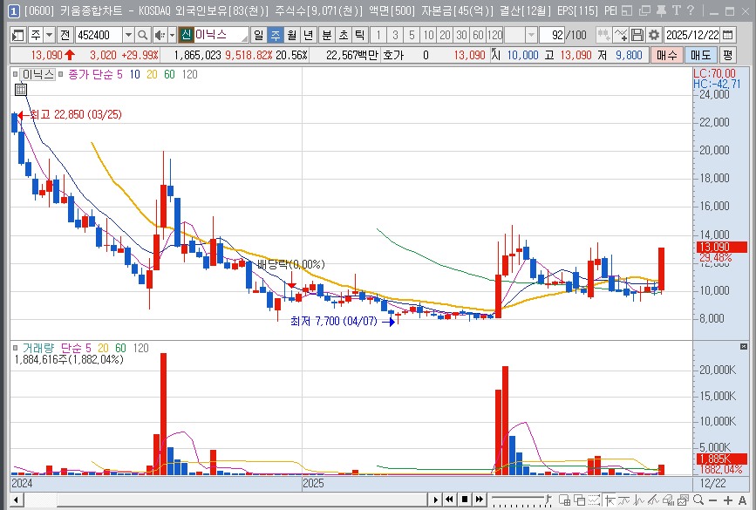Click the data grid icon on chart
The height and width of the screenshot is (510, 756).
[21, 90]
